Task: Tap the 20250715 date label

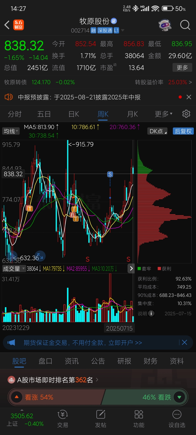Action: 119,328
